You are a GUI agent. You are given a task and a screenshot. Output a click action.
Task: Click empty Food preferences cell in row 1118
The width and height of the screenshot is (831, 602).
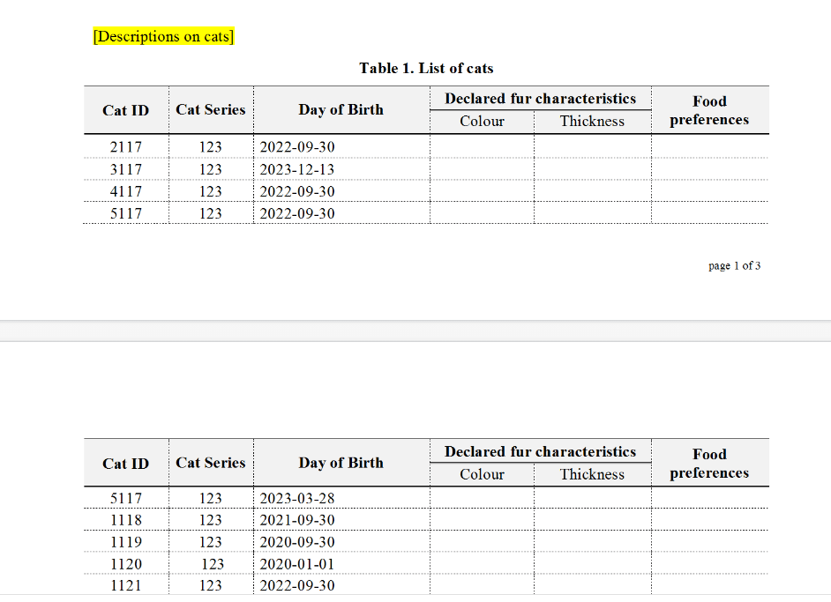point(710,519)
